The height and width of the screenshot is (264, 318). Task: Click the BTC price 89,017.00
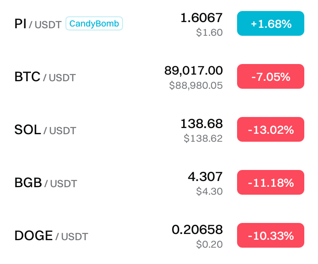pyautogui.click(x=193, y=71)
